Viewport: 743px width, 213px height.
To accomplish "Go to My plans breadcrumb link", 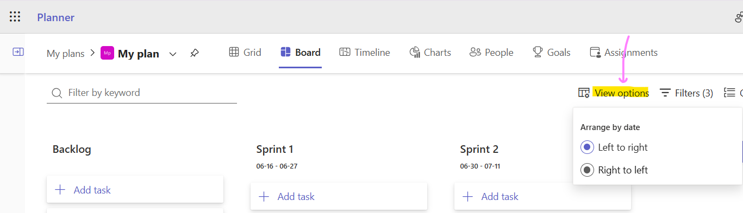I will pyautogui.click(x=66, y=53).
